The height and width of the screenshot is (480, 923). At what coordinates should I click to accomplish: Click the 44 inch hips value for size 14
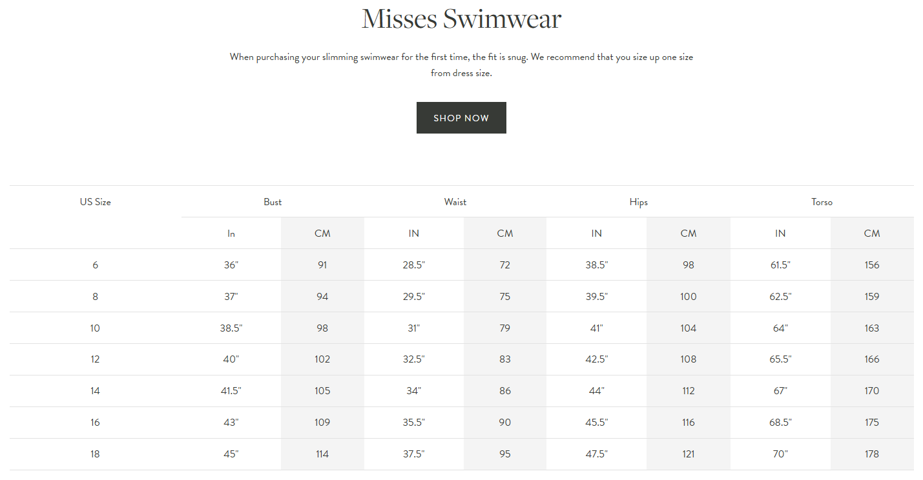pos(596,390)
